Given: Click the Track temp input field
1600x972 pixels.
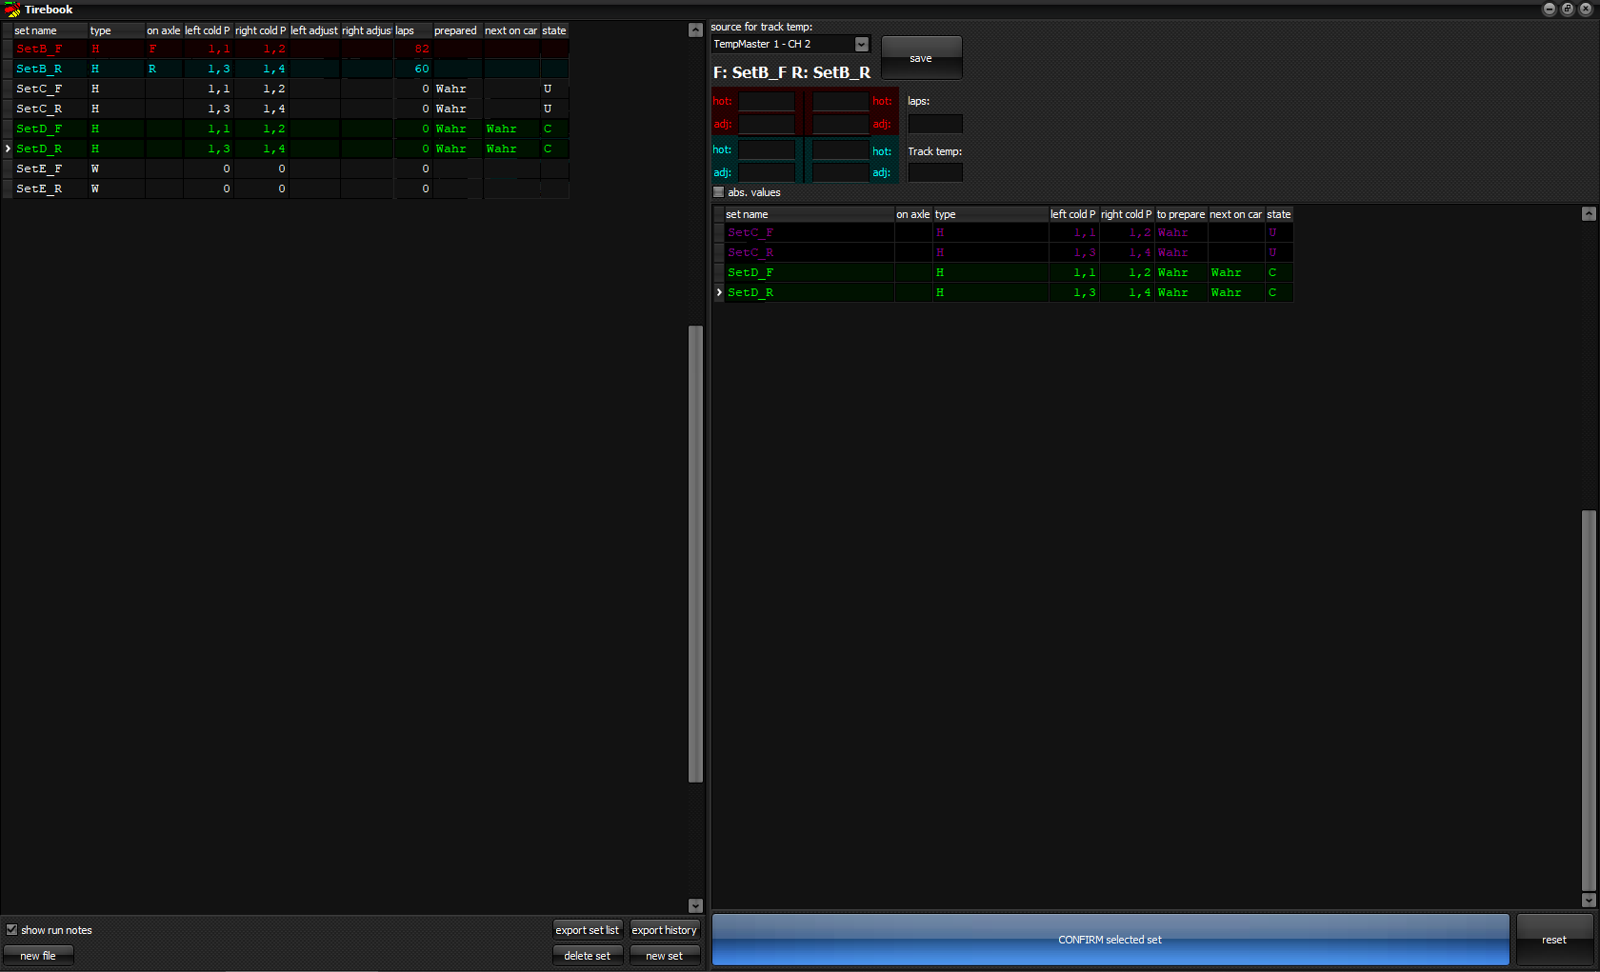Looking at the screenshot, I should (934, 172).
